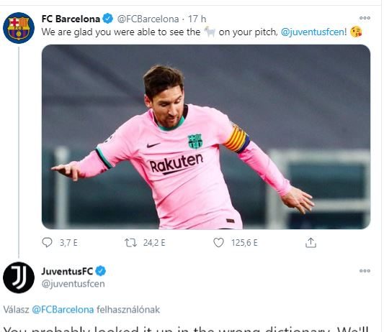Viewport: 384px width, 332px height.
Task: Follow the @juventusfcen mention in tweet text
Action: click(313, 32)
